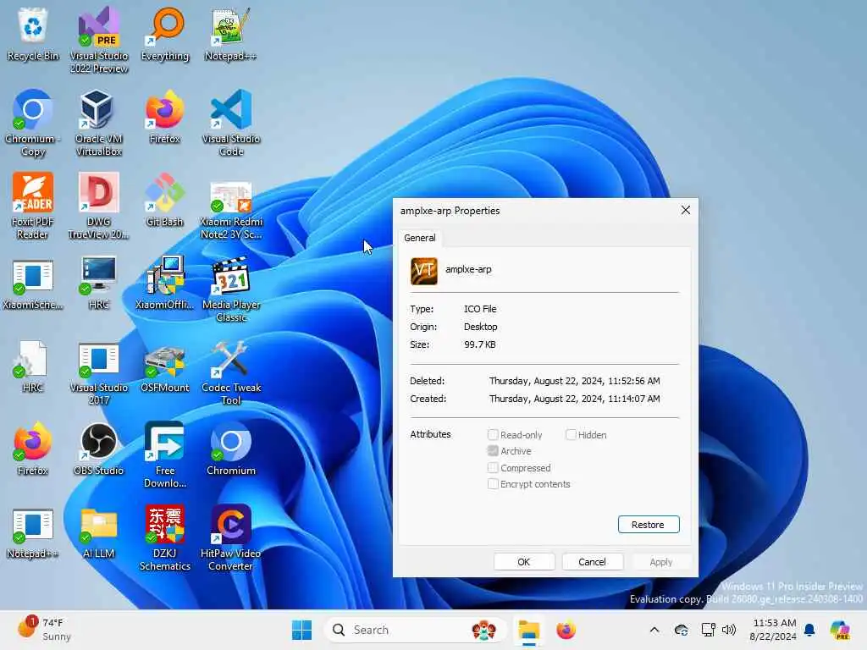Select Media Player Classic desktop icon
This screenshot has height=650, width=867.
point(230,289)
